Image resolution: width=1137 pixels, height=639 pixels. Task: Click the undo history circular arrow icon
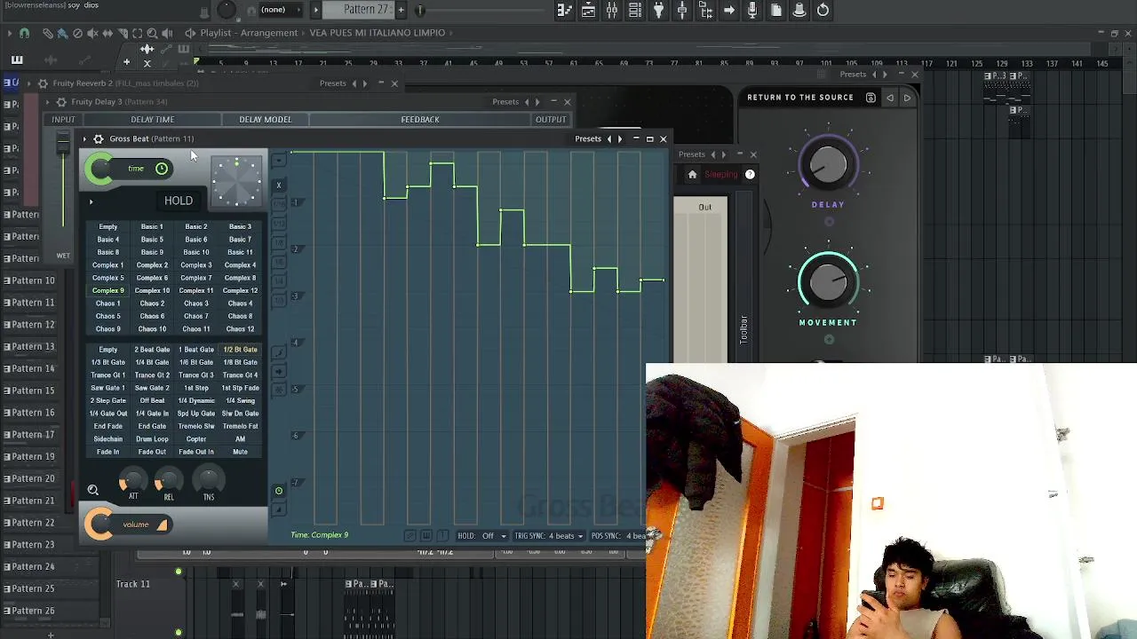pos(823,11)
